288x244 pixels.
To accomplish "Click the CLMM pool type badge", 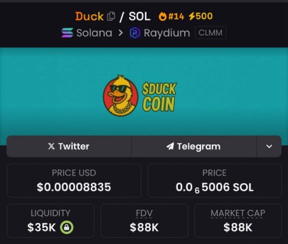I will (x=211, y=33).
